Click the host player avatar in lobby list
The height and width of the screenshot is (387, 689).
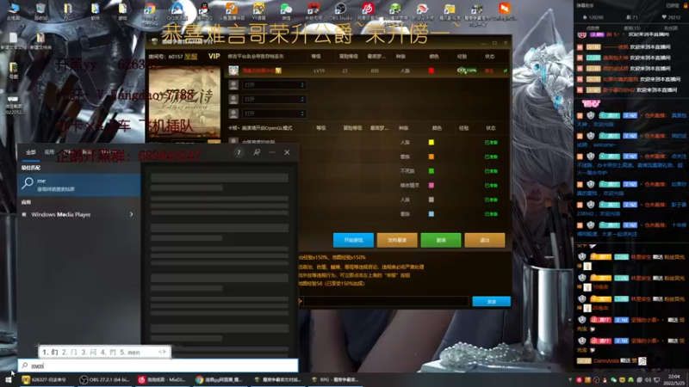[x=233, y=71]
